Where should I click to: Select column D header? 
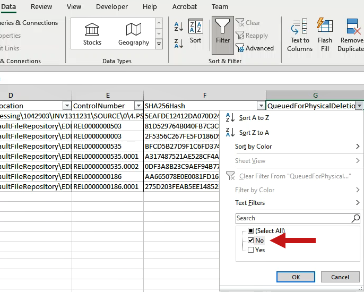point(36,95)
